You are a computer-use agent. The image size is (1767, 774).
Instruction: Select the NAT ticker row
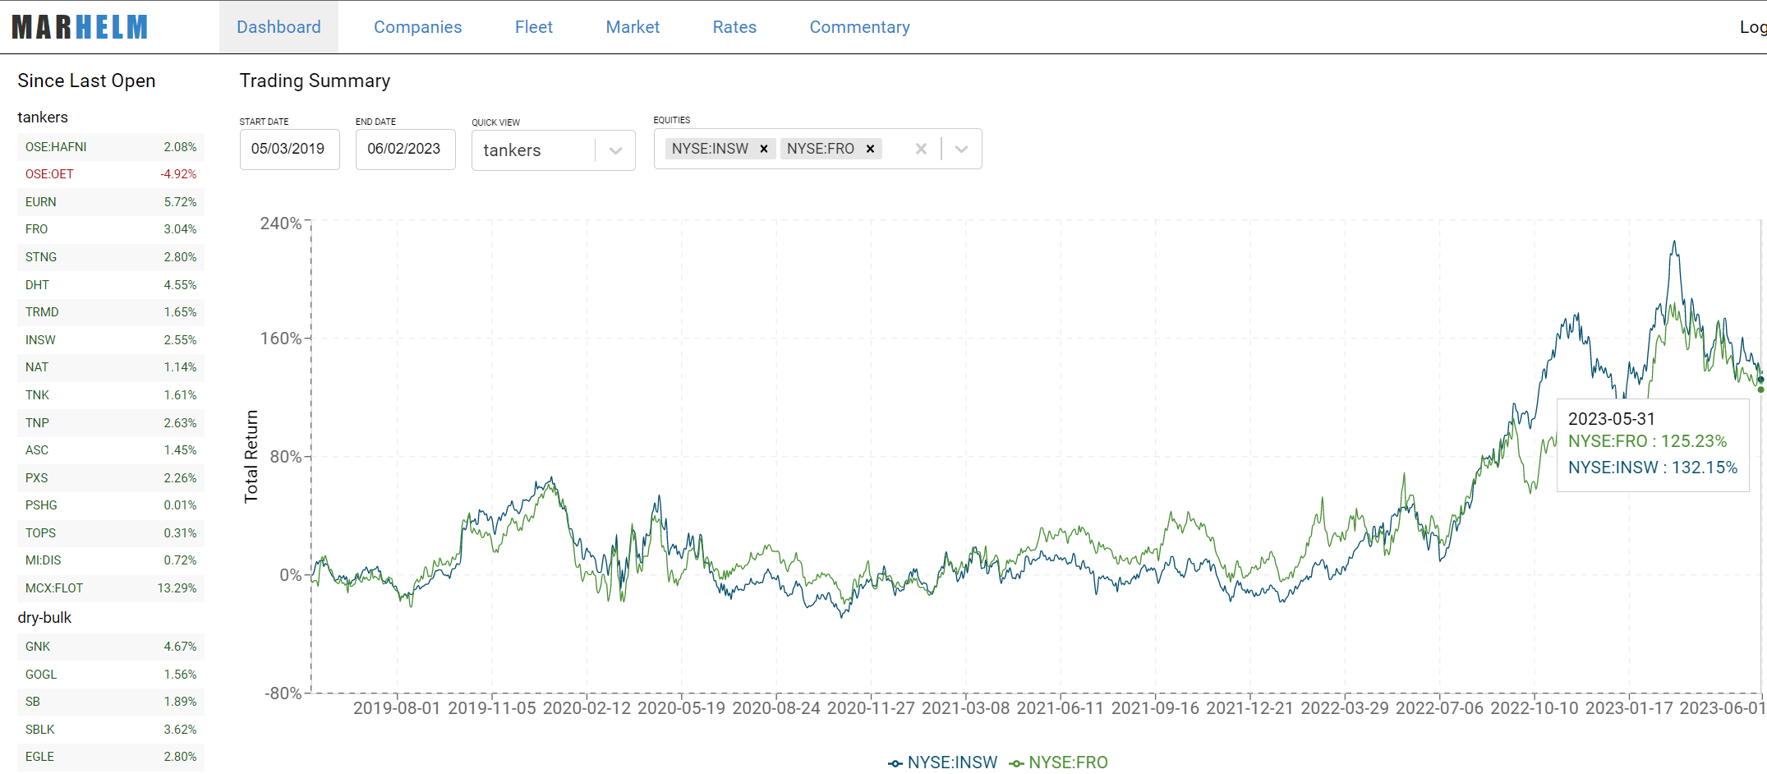pyautogui.click(x=111, y=367)
